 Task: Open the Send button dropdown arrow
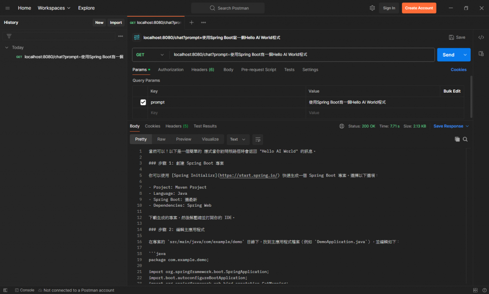click(465, 55)
